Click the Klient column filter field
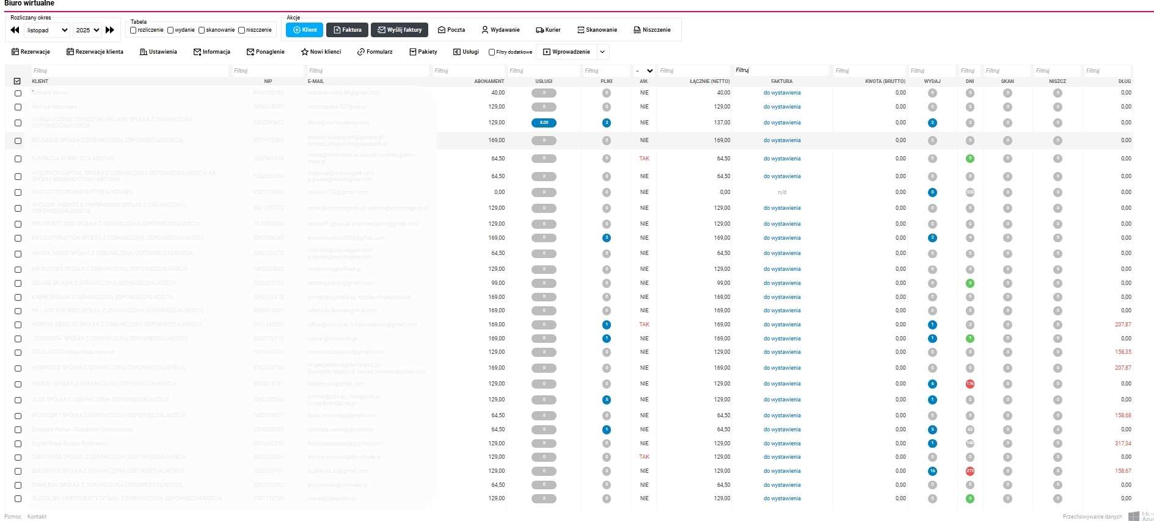1154x521 pixels. [x=128, y=71]
